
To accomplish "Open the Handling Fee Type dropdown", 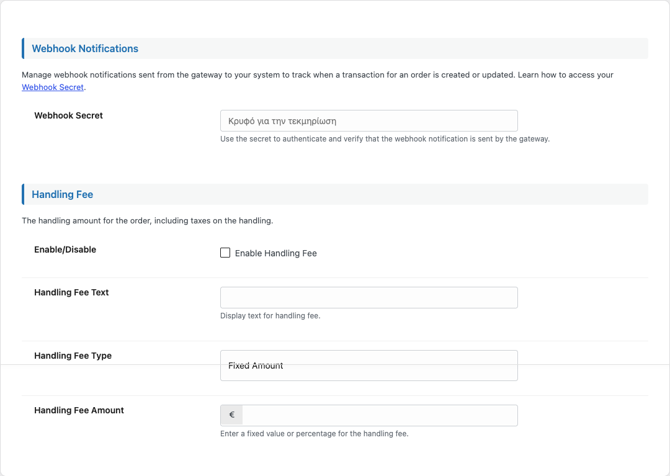I will 368,366.
